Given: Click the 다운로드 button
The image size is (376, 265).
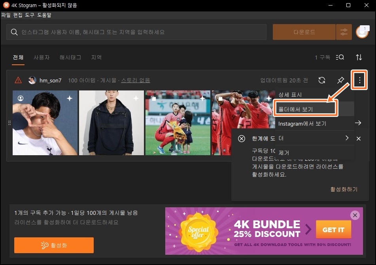Looking at the screenshot, I should (x=304, y=32).
